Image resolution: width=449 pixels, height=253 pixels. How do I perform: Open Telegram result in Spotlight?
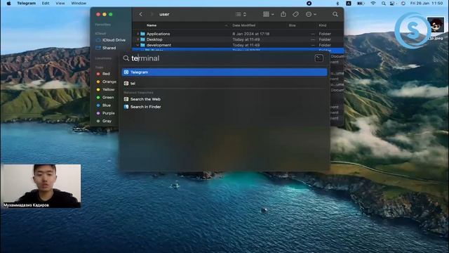tap(224, 72)
